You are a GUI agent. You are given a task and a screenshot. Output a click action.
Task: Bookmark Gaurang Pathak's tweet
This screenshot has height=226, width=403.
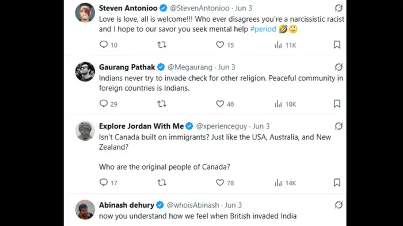[x=337, y=104]
